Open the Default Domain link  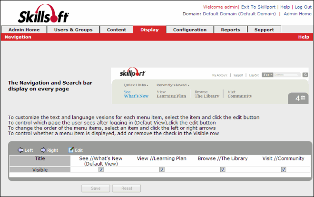[x=239, y=14]
